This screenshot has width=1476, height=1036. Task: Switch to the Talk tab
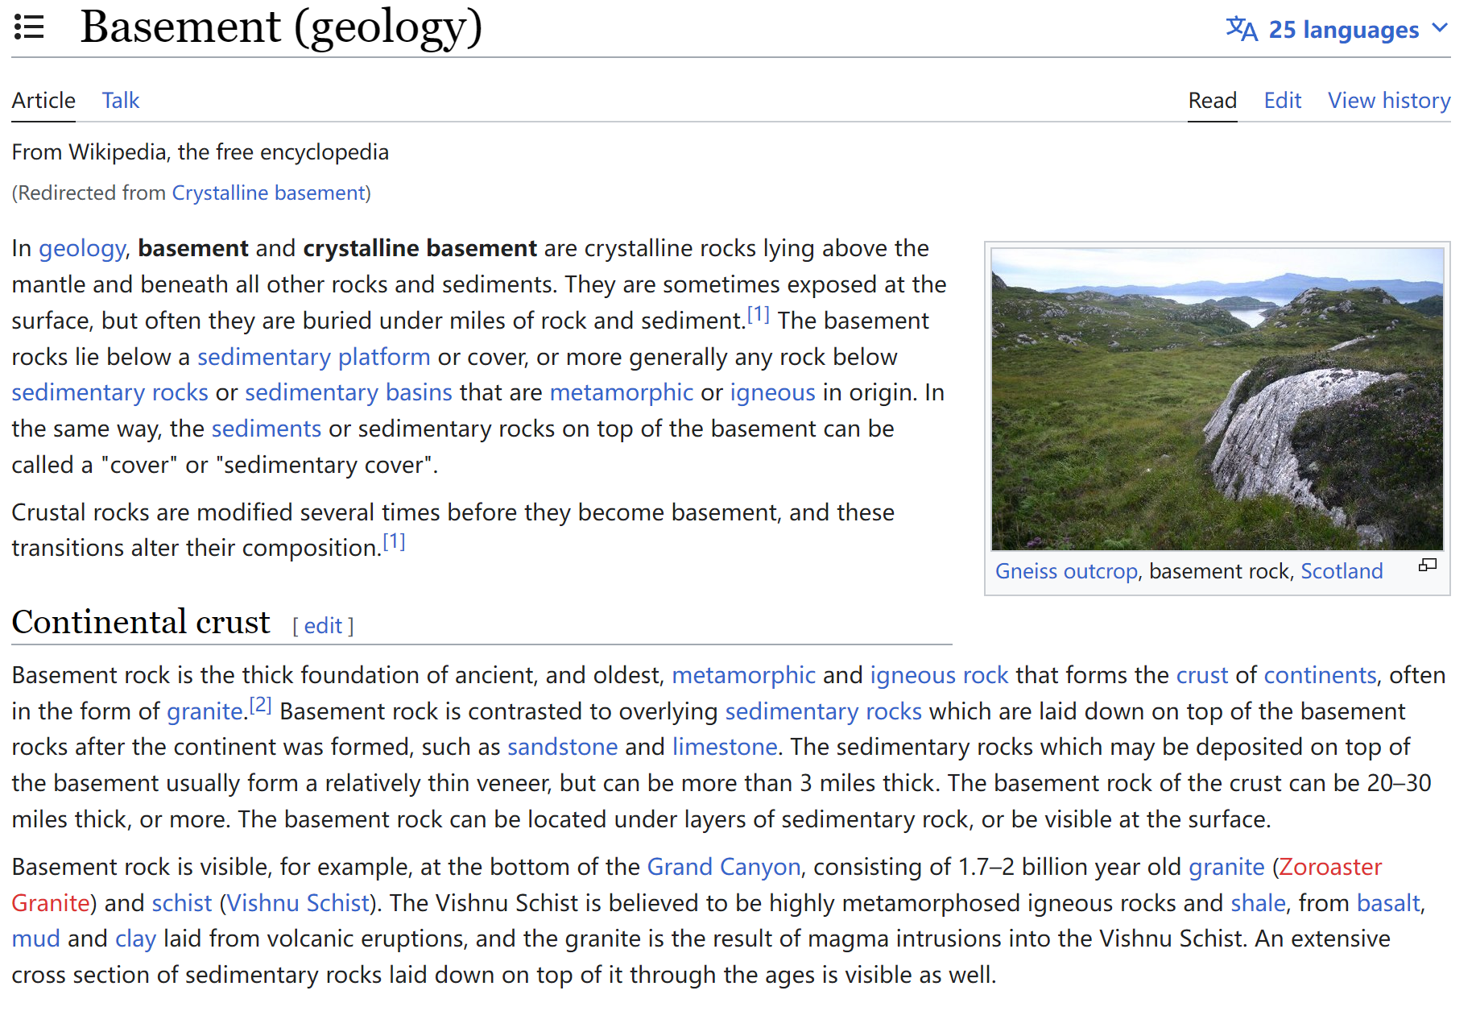(x=120, y=101)
